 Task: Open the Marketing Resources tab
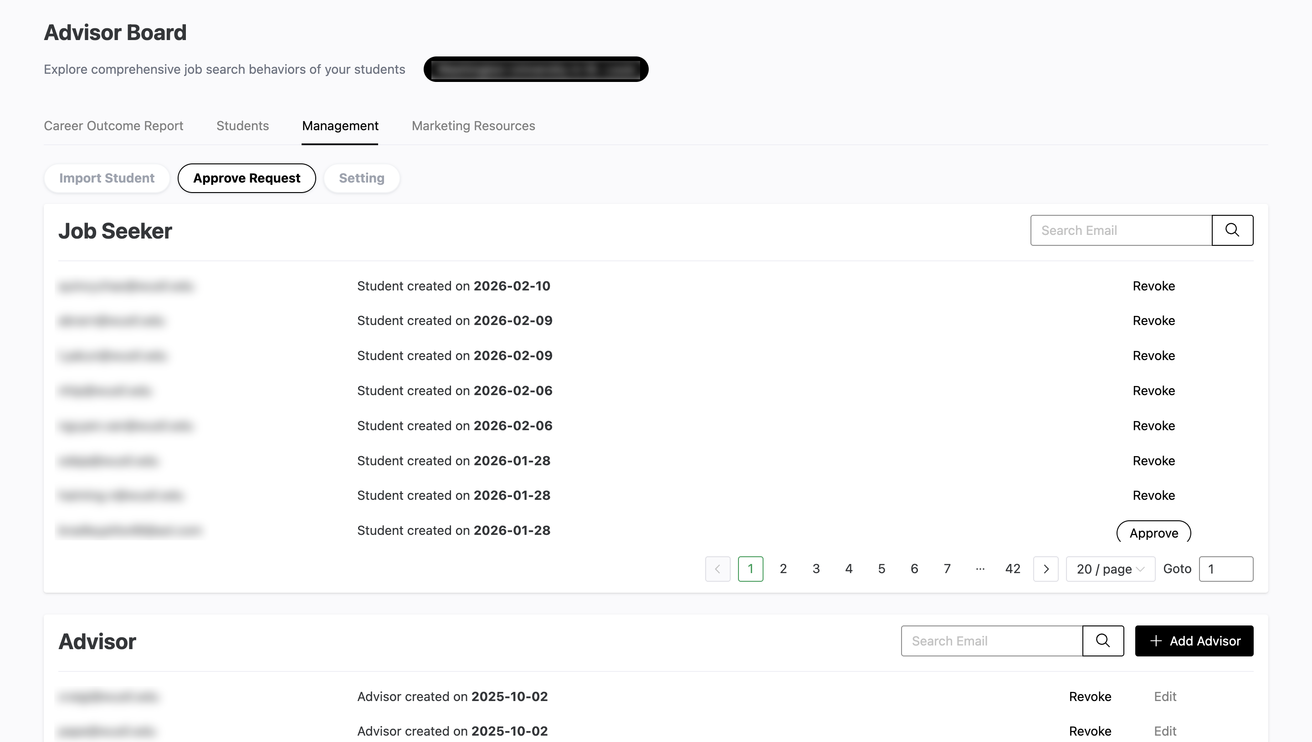pos(473,126)
